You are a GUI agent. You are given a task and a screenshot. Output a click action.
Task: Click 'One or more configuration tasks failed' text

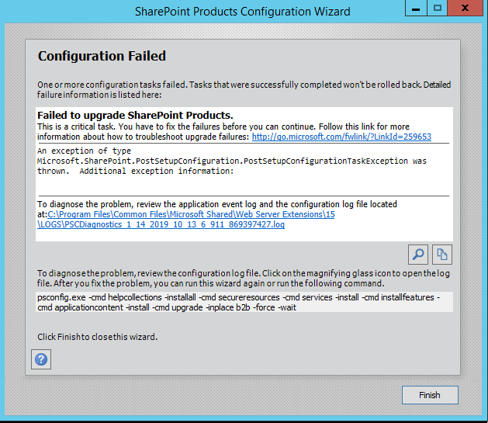[244, 89]
